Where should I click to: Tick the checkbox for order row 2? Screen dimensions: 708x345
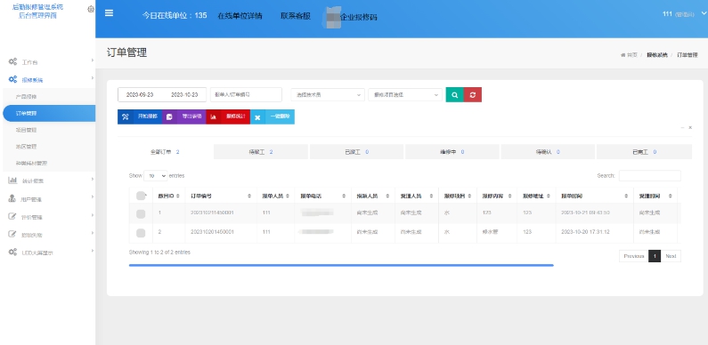coord(141,233)
